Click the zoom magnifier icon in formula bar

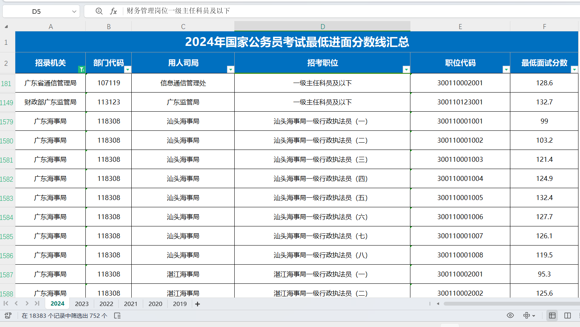click(99, 11)
